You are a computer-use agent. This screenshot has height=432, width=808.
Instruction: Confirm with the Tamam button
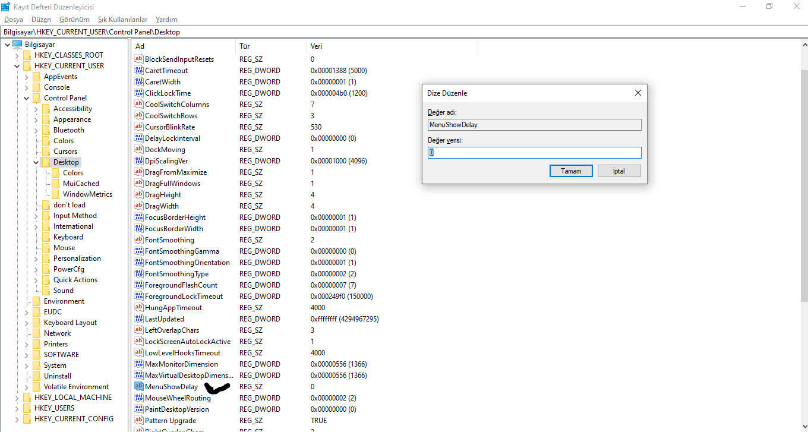[x=571, y=171]
